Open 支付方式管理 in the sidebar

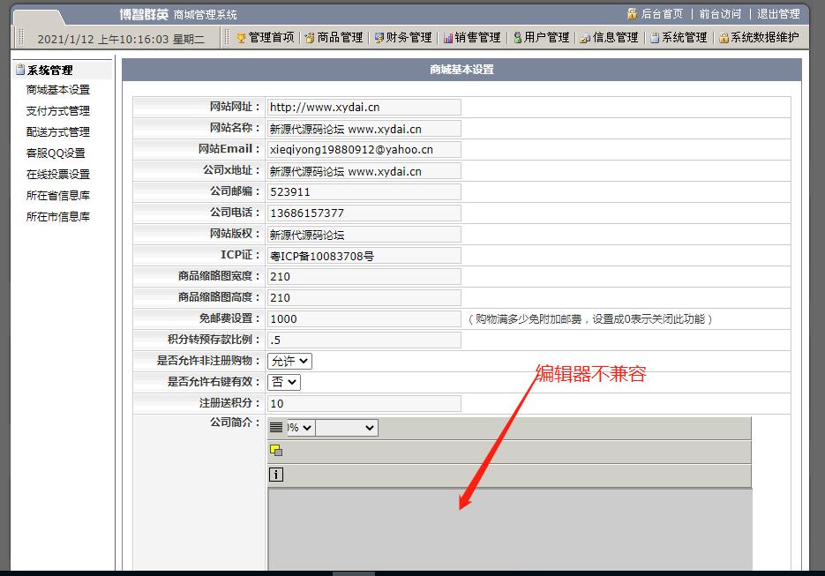tap(58, 111)
